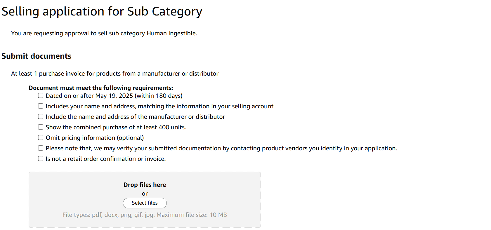
Task: Check the 'Dated on or after May 19, 2025' checkbox
Action: tap(41, 95)
